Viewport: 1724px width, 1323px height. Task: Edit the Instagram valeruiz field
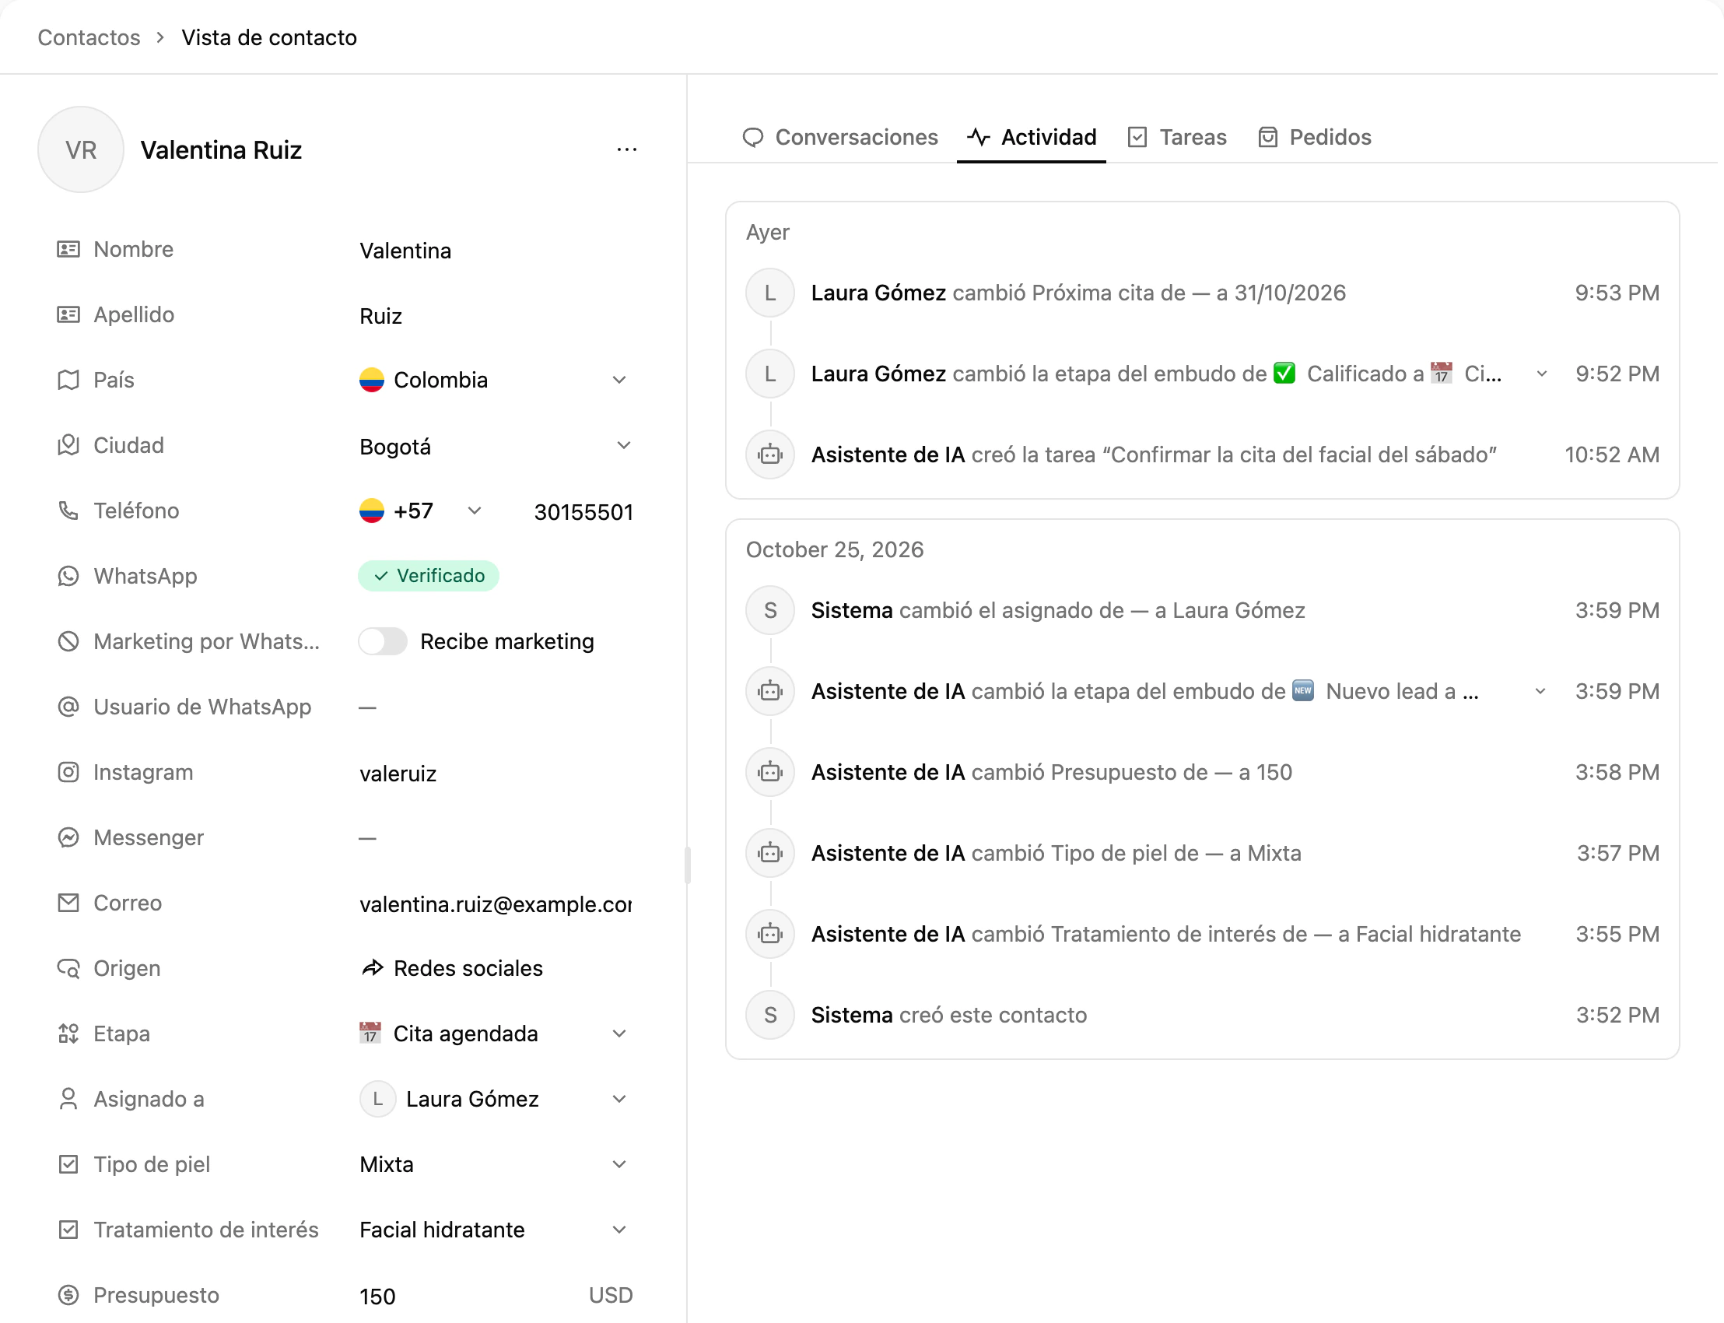click(496, 774)
